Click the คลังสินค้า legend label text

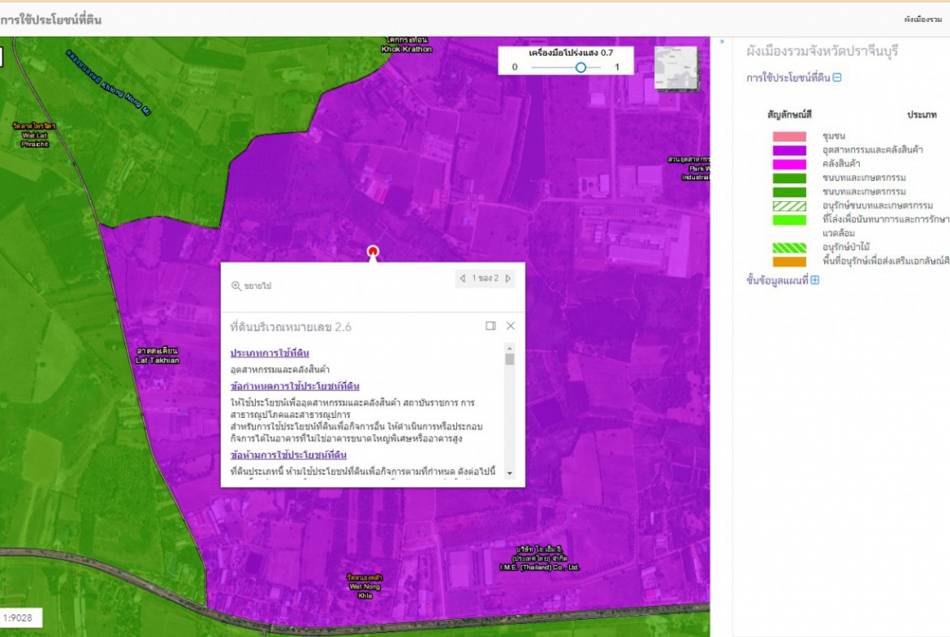[841, 164]
